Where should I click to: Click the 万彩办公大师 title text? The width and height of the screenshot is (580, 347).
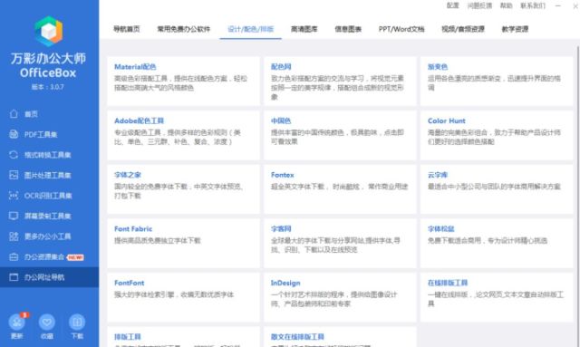point(48,58)
